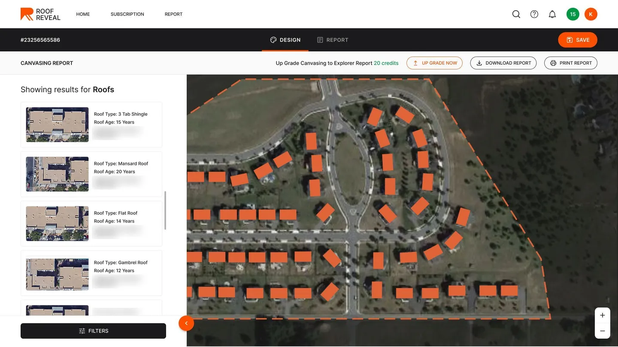Screen dimensions: 618x347
Task: Click the text Roof Type: Flat Roof
Action: pos(116,213)
